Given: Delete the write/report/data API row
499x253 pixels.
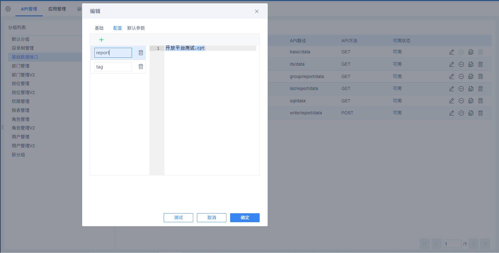Looking at the screenshot, I should [x=481, y=113].
